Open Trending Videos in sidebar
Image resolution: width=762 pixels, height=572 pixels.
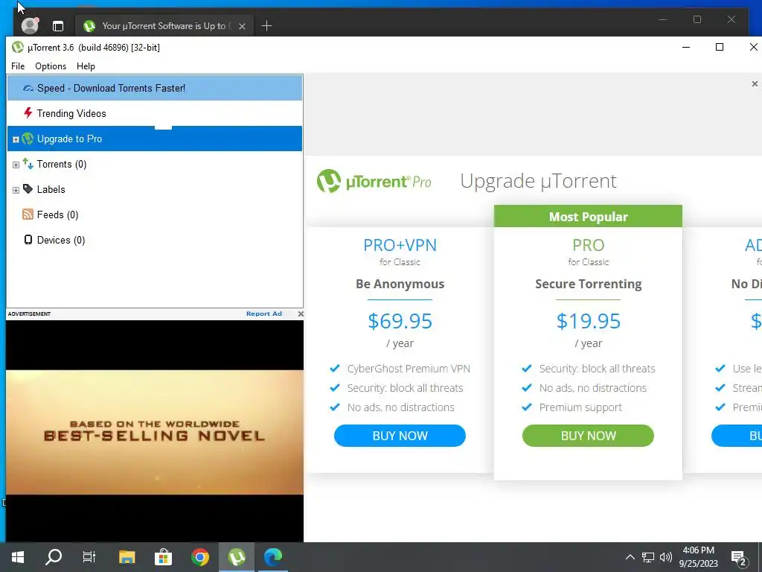[x=155, y=113]
